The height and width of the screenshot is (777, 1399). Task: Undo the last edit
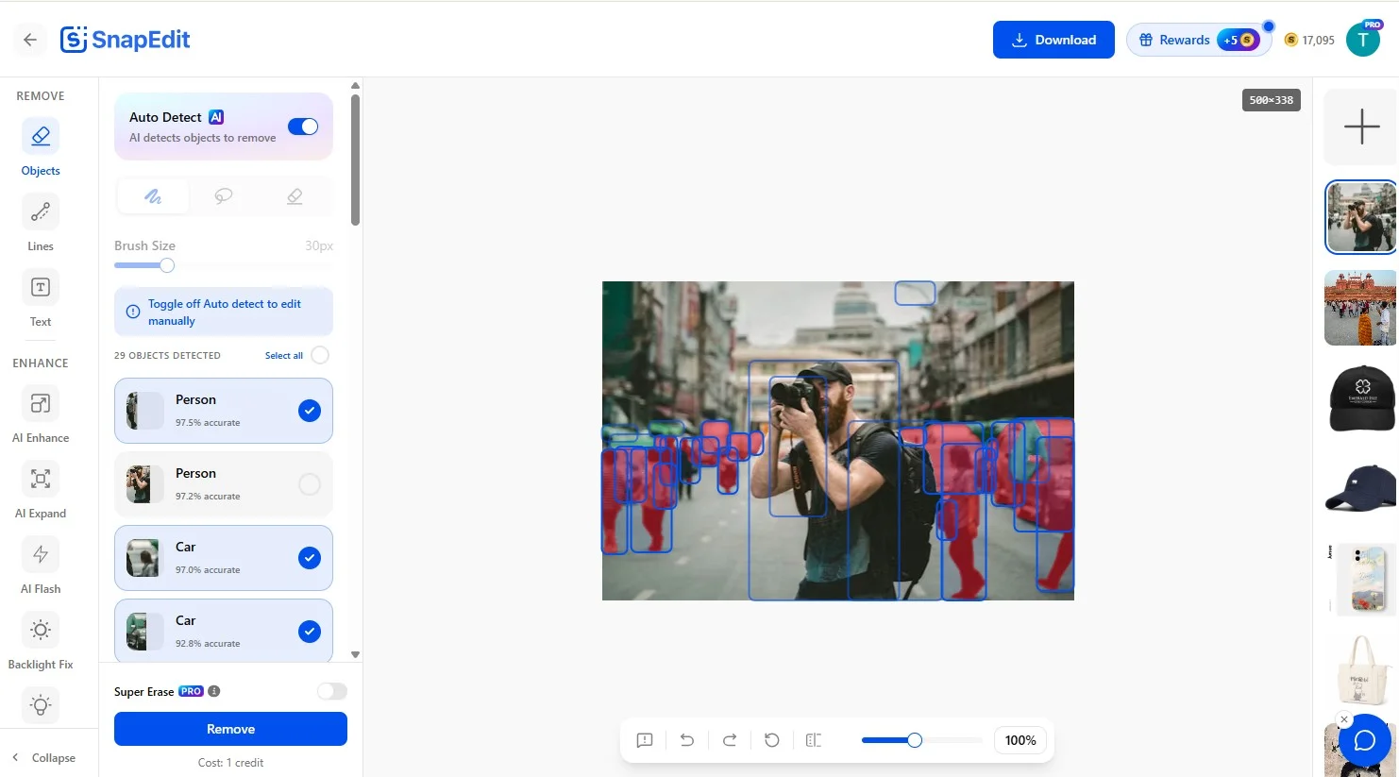pyautogui.click(x=687, y=740)
